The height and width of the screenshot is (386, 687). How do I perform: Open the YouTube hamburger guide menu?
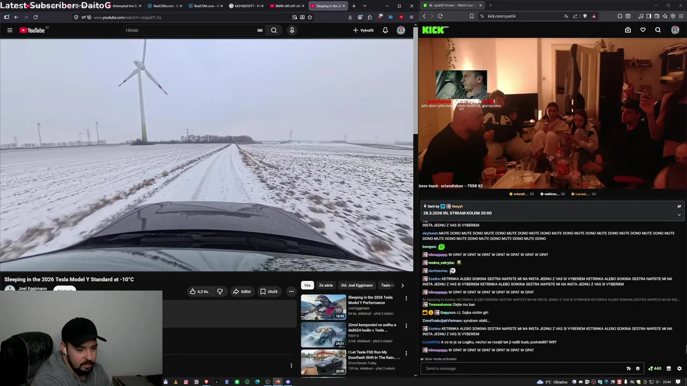point(10,30)
